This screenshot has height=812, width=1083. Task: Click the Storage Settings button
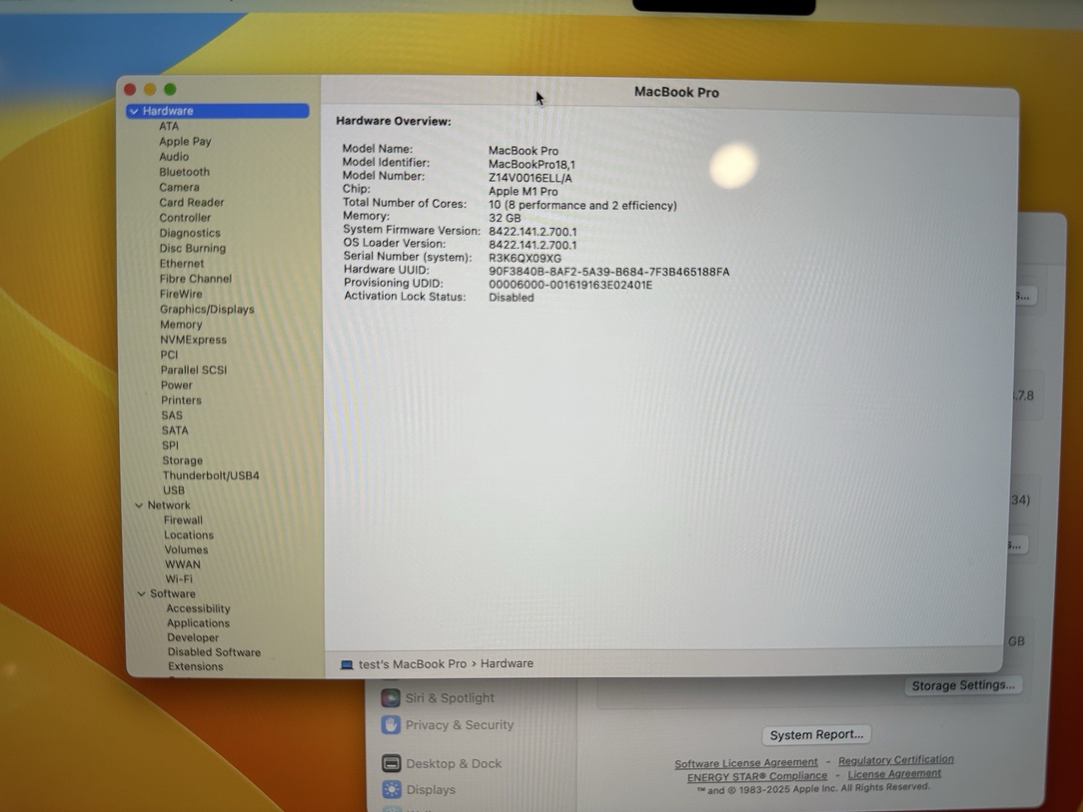(x=963, y=685)
